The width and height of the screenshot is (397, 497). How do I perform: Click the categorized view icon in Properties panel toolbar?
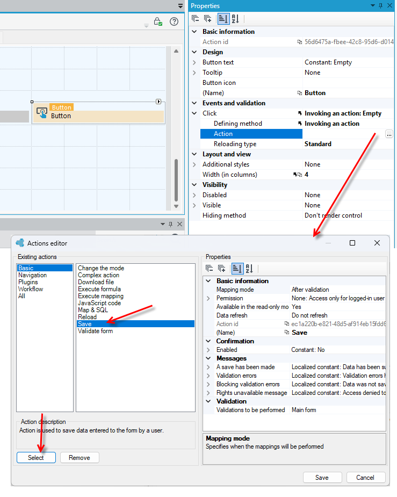coord(223,19)
